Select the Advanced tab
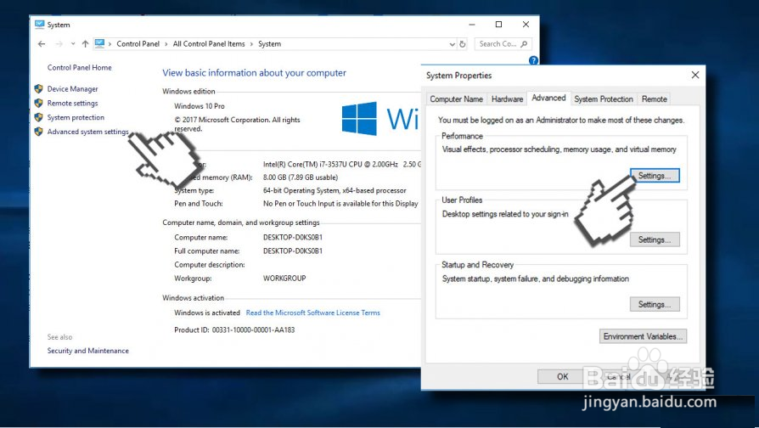The image size is (759, 428). 549,98
